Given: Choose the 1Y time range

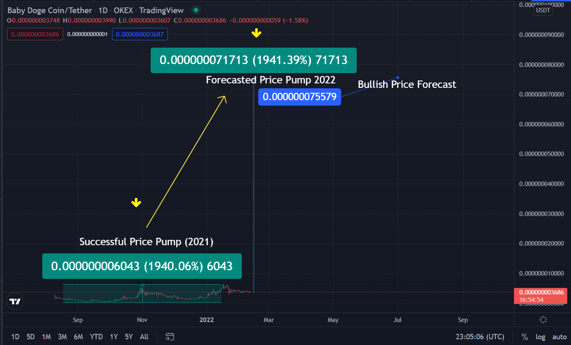Looking at the screenshot, I should (x=114, y=337).
